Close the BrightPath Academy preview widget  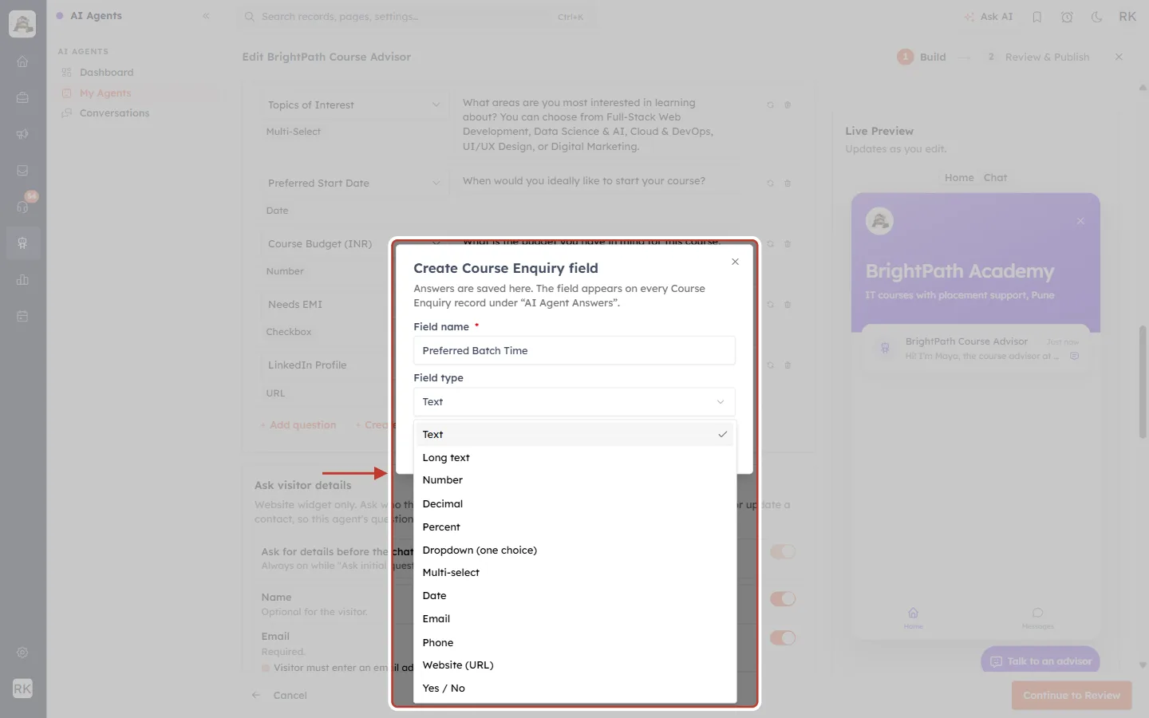1080,221
